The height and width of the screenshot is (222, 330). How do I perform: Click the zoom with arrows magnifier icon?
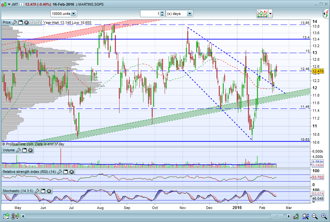[305, 216]
